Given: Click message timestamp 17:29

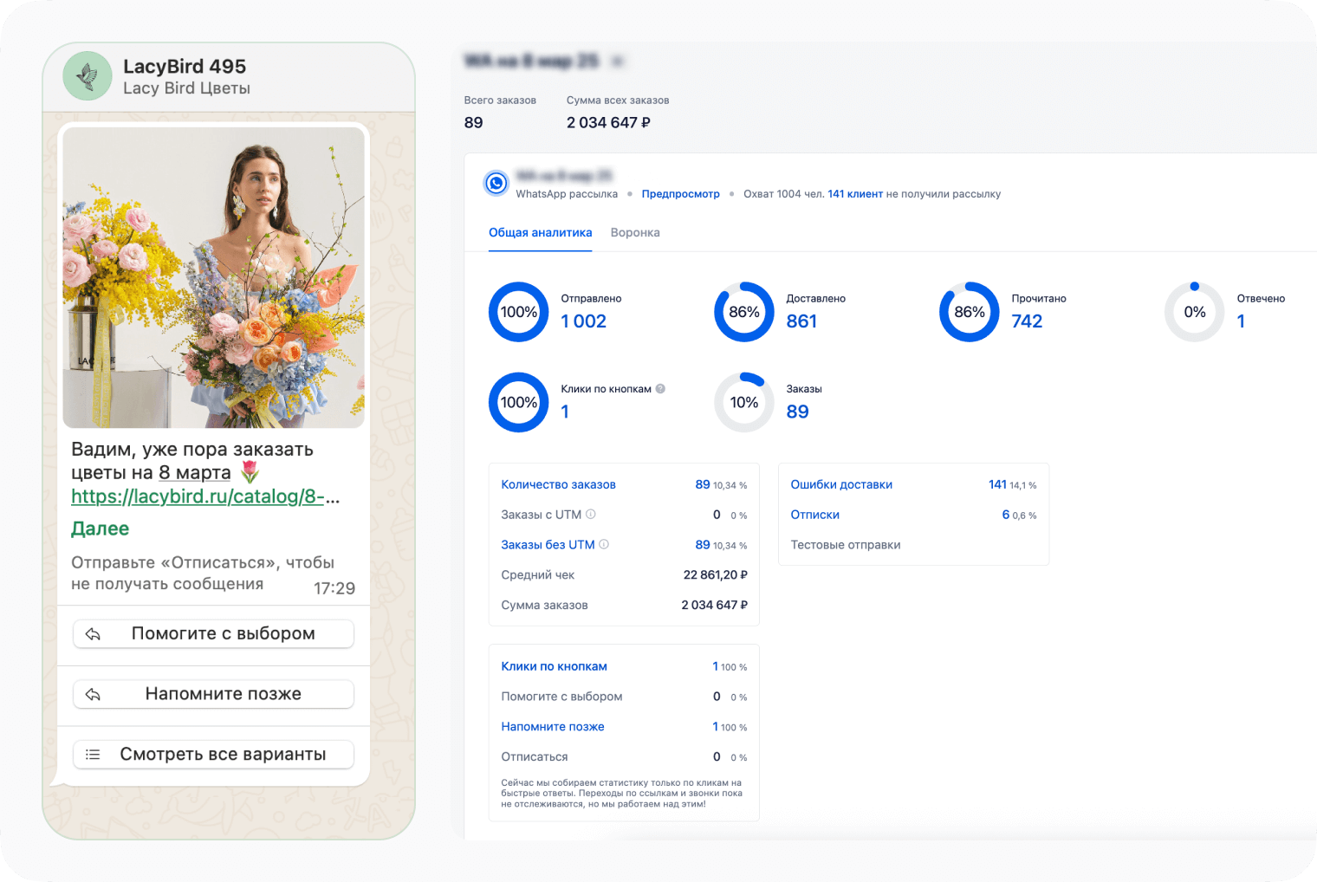Looking at the screenshot, I should tap(334, 588).
